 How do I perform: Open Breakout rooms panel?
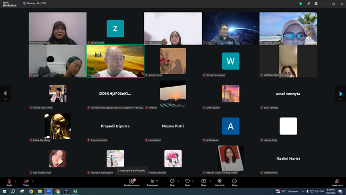[132, 183]
